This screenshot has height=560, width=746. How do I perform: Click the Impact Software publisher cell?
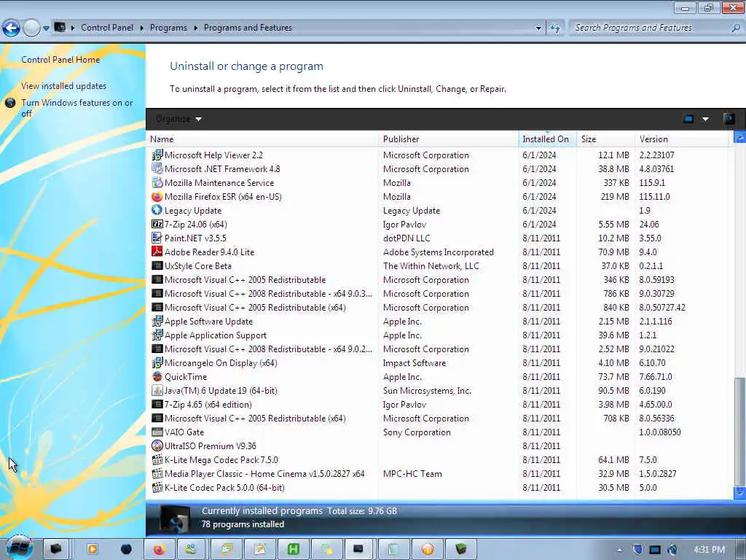[x=415, y=363]
